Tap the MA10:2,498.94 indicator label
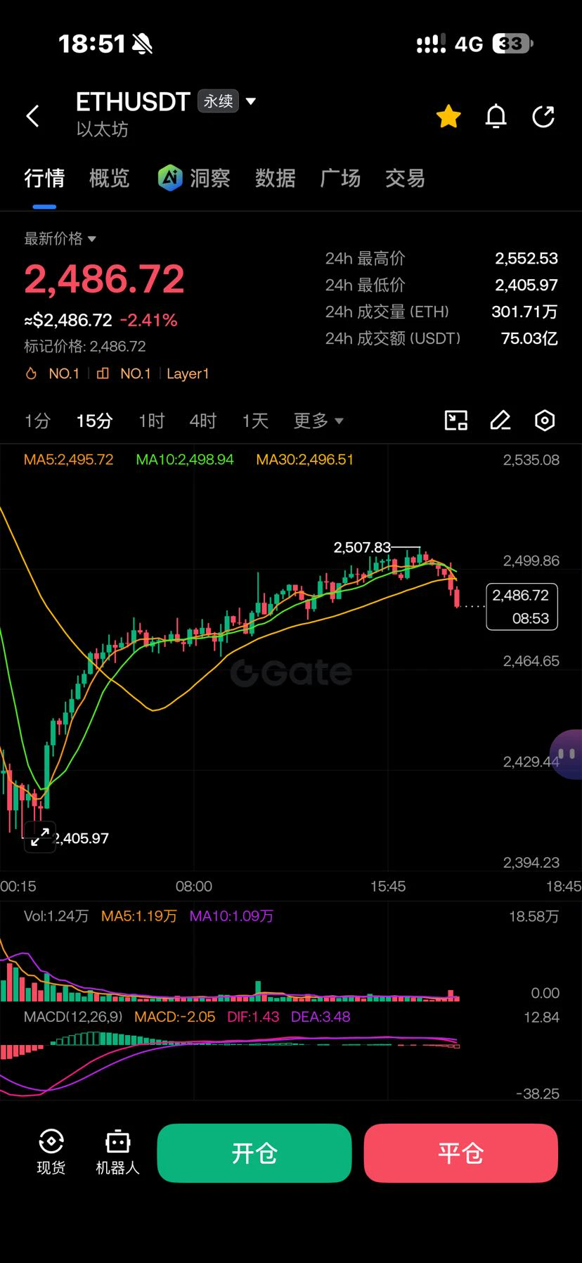 pos(185,460)
